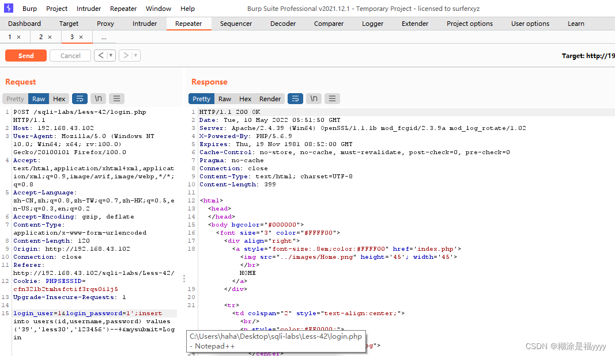This screenshot has width=615, height=356.
Task: Select Repeater request tab 3
Action: coord(72,37)
